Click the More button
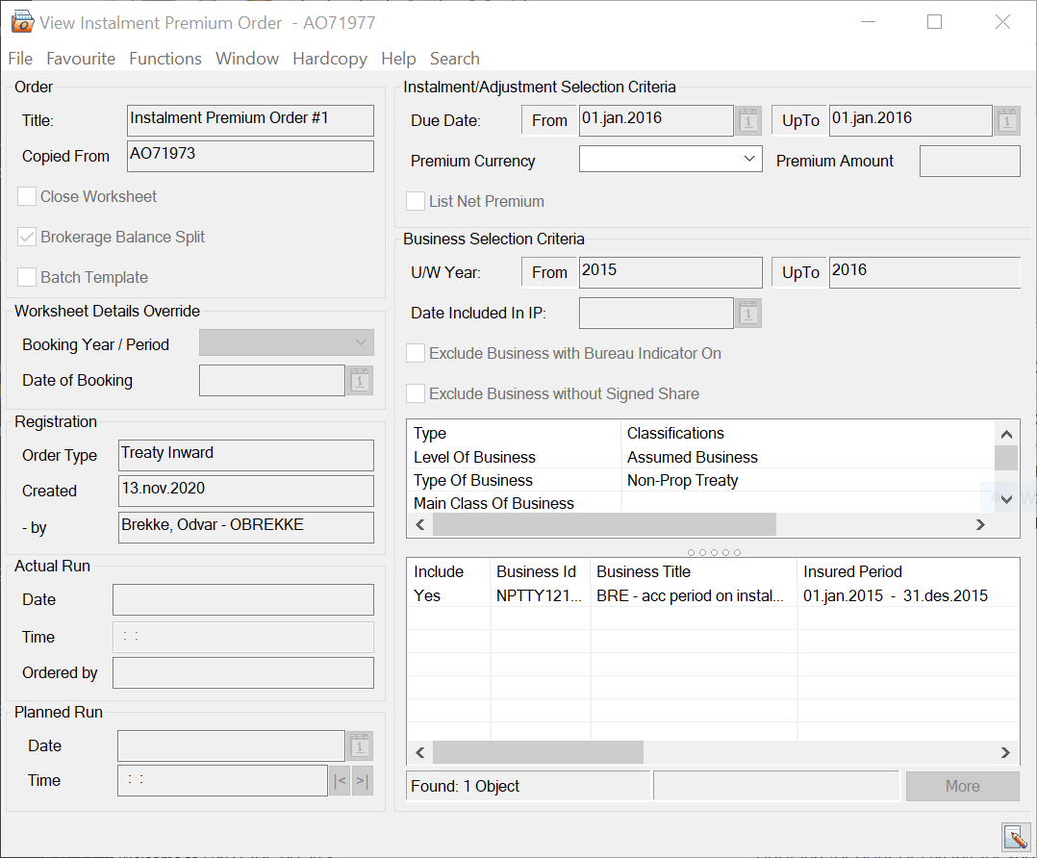This screenshot has height=858, width=1037. pyautogui.click(x=962, y=785)
